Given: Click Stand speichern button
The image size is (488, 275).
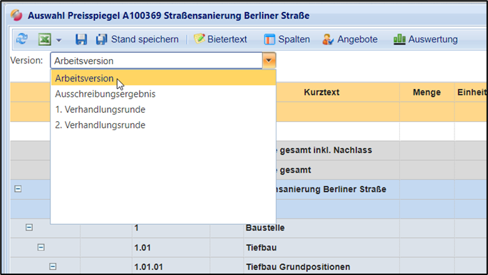Looking at the screenshot, I should tap(138, 40).
